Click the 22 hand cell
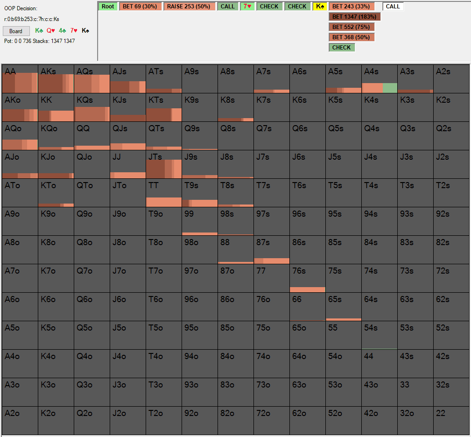The height and width of the screenshot is (437, 471). 451,421
